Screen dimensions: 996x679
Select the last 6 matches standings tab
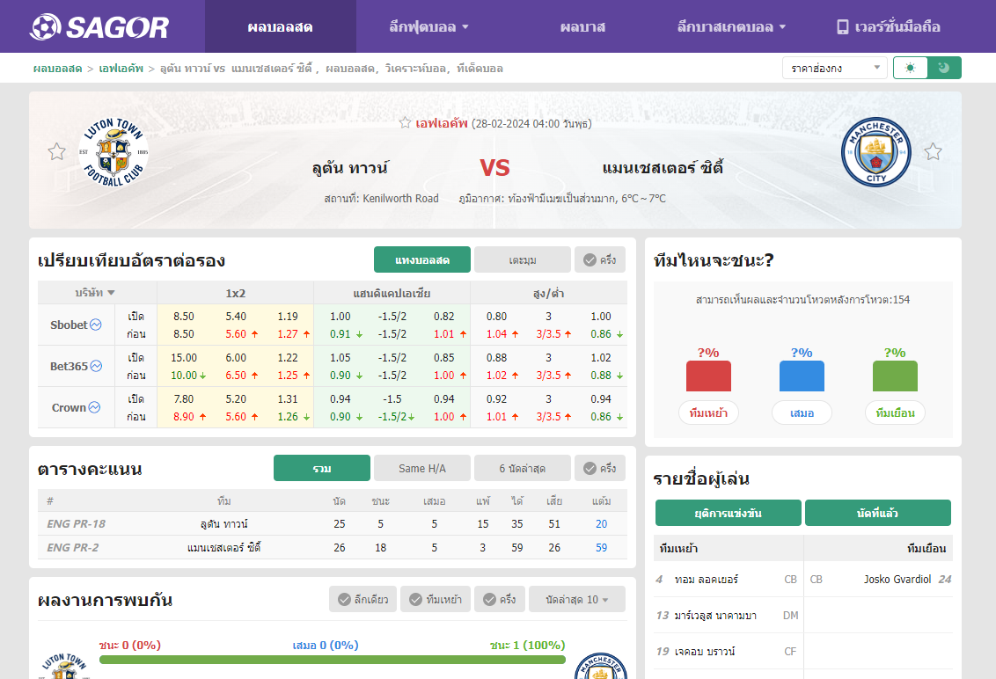[x=522, y=468]
